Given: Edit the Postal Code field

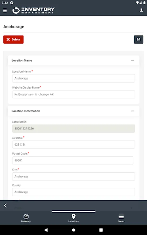Looking at the screenshot, I should 73,160.
